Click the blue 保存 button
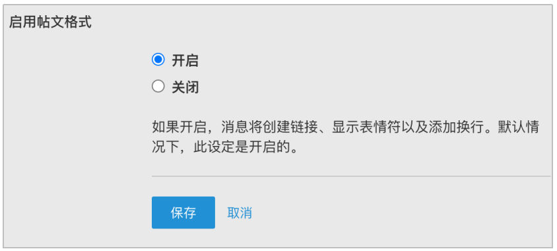Image resolution: width=557 pixels, height=251 pixels. pos(183,213)
